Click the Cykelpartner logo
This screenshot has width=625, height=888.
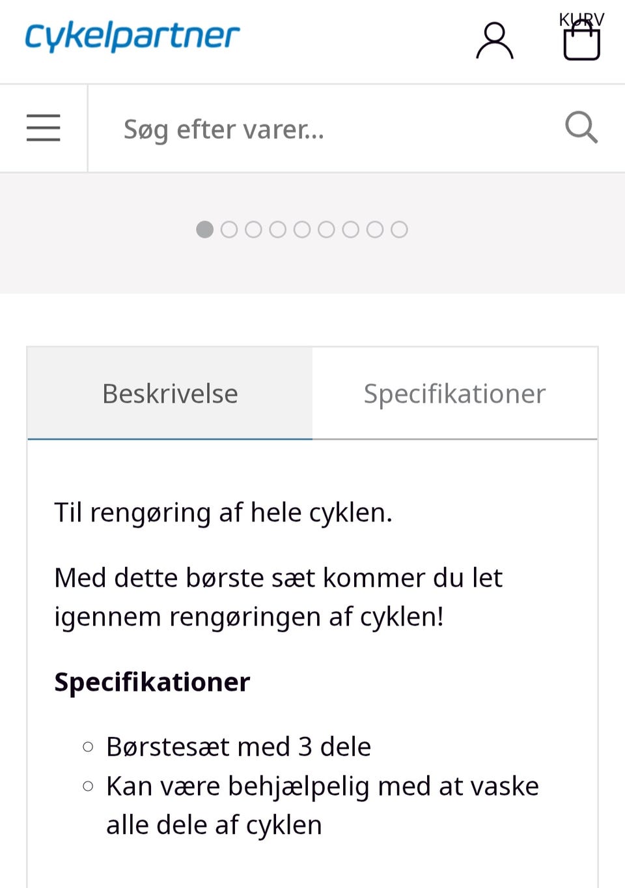pyautogui.click(x=132, y=36)
